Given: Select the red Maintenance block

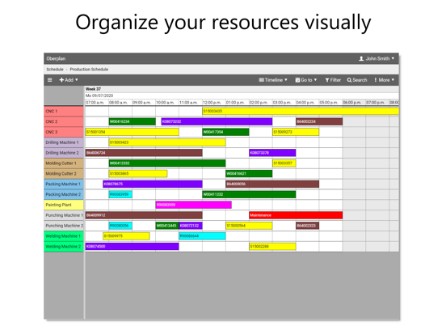Looking at the screenshot, I should (x=296, y=215).
